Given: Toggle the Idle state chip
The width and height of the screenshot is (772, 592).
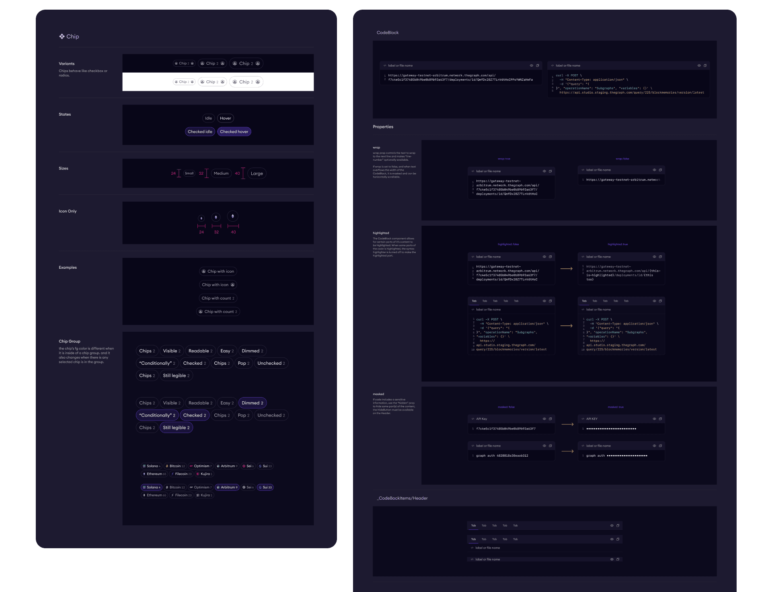Looking at the screenshot, I should coord(208,118).
